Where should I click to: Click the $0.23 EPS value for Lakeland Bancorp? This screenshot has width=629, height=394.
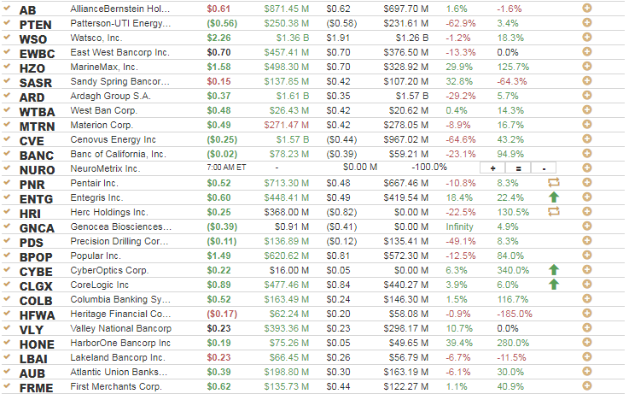[x=218, y=357]
